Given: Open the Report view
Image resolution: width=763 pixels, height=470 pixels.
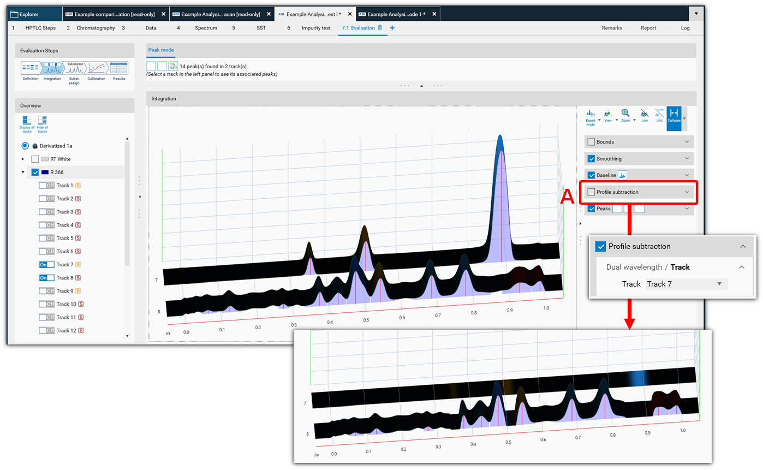Looking at the screenshot, I should [648, 28].
